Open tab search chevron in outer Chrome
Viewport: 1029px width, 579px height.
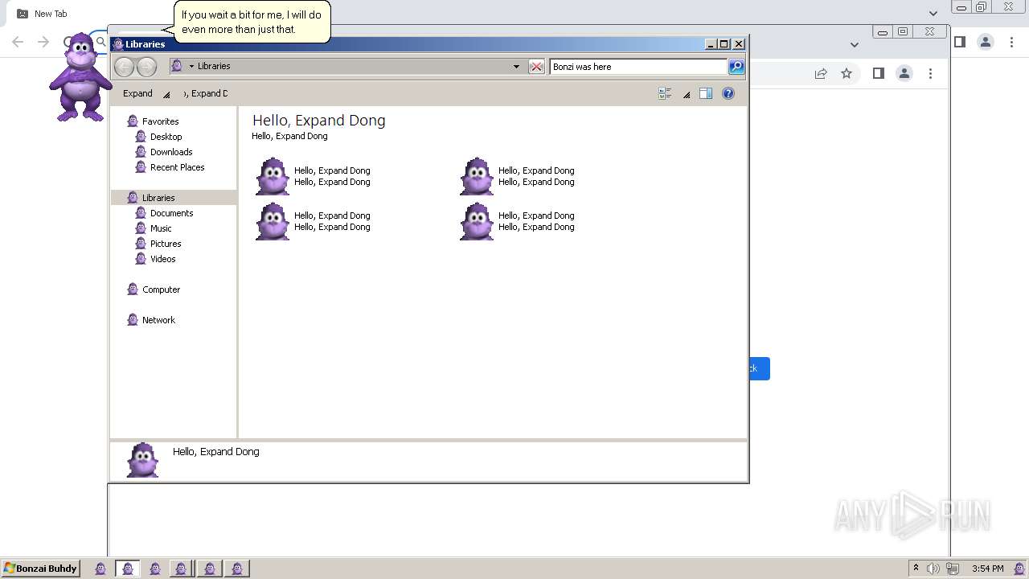coord(933,14)
